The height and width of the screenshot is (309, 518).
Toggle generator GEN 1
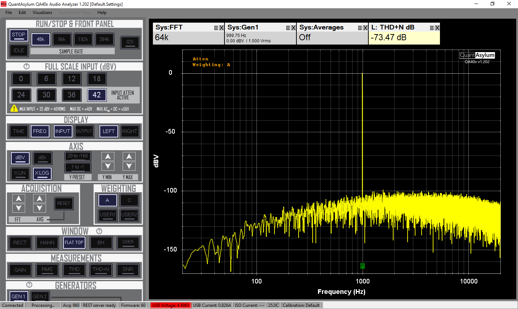(19, 296)
